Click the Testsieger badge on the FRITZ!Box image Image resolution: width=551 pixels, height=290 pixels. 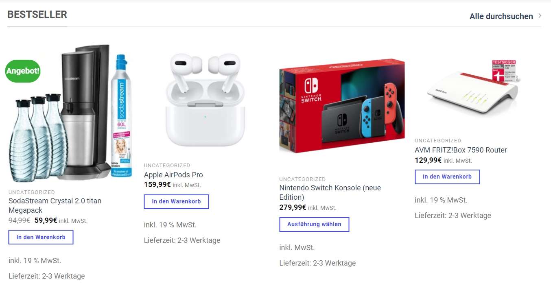pos(504,72)
